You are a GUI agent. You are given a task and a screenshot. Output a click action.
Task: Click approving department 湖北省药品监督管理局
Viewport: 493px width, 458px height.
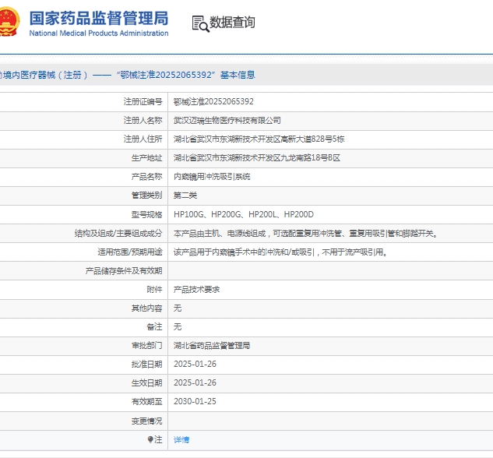pyautogui.click(x=212, y=346)
